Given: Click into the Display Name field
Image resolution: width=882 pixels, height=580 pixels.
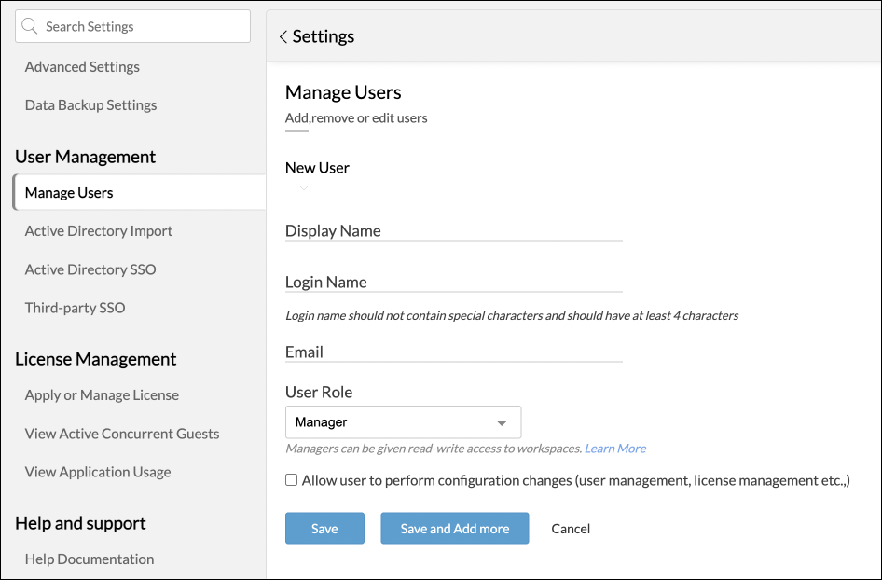Looking at the screenshot, I should pos(453,230).
